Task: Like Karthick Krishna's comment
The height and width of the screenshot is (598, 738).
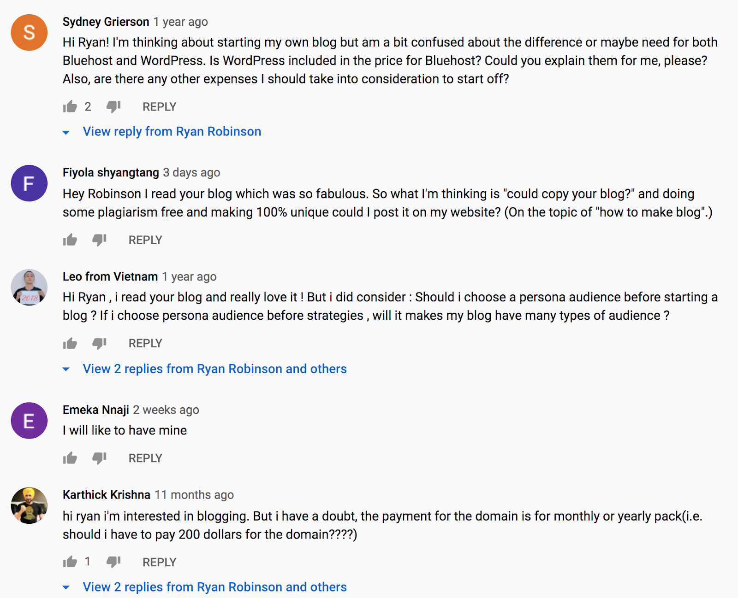Action: point(69,562)
